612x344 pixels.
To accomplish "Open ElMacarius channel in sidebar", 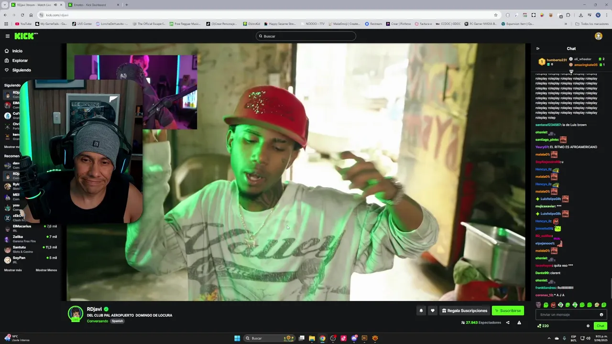I will [31, 228].
